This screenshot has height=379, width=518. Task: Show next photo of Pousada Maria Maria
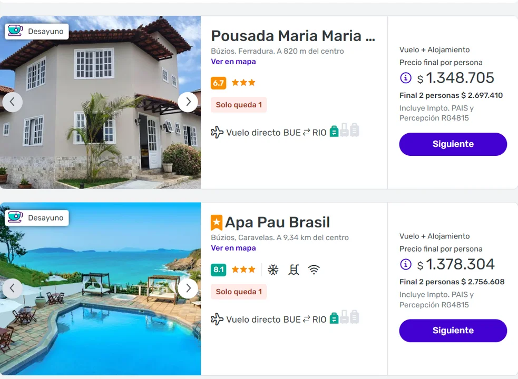point(188,102)
